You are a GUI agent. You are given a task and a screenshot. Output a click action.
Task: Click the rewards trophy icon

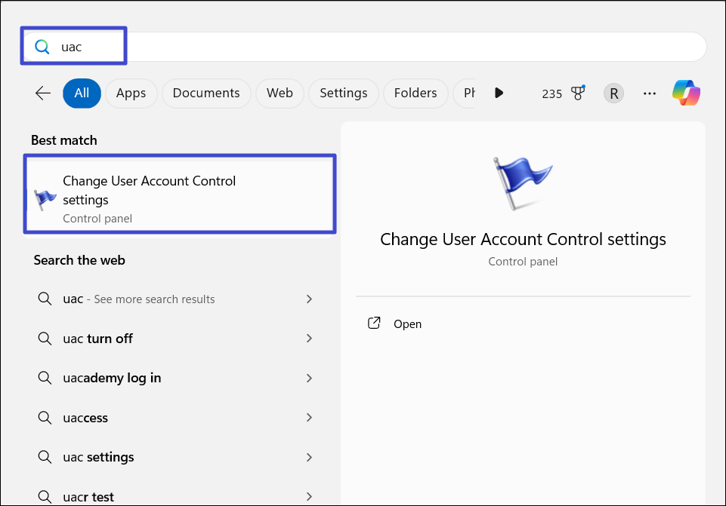tap(578, 94)
